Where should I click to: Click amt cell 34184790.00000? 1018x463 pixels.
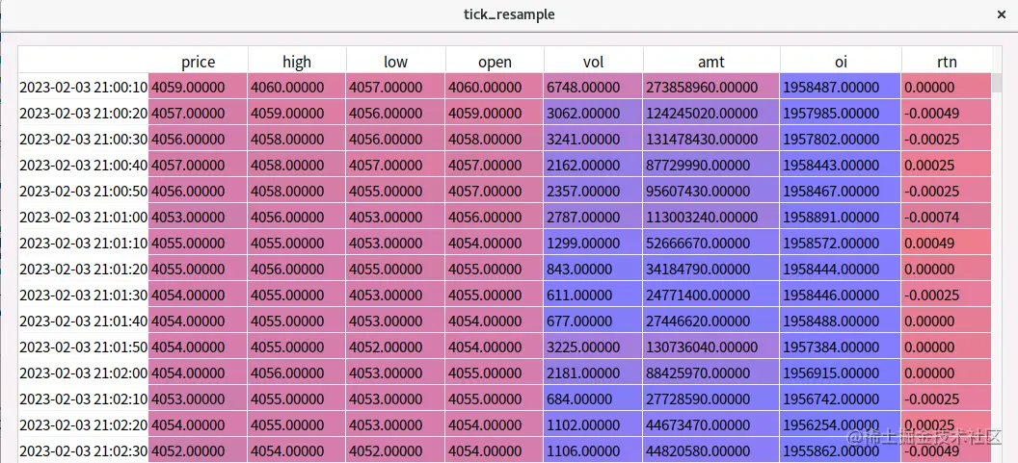coord(711,269)
